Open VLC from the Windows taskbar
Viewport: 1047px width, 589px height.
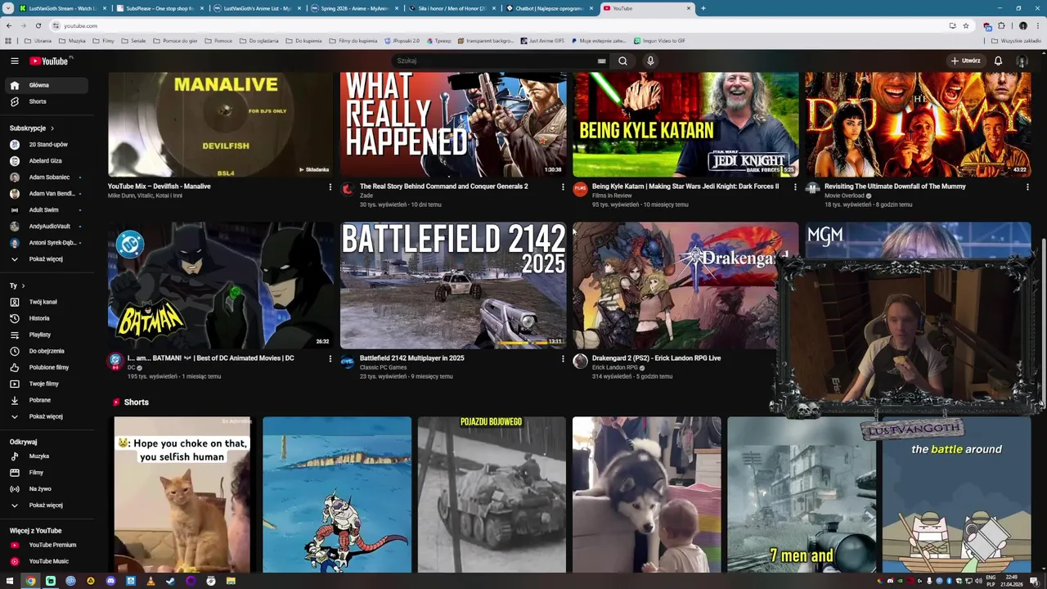pyautogui.click(x=151, y=581)
